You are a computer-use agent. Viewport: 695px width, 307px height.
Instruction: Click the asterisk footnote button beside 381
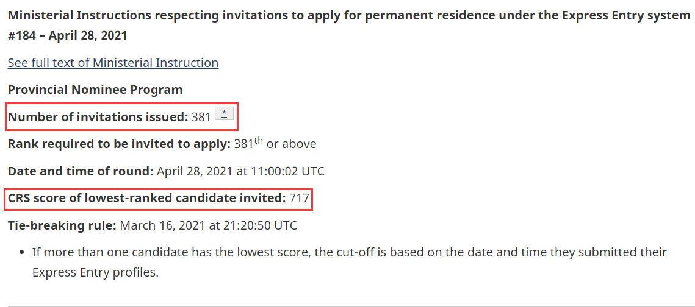click(x=224, y=114)
